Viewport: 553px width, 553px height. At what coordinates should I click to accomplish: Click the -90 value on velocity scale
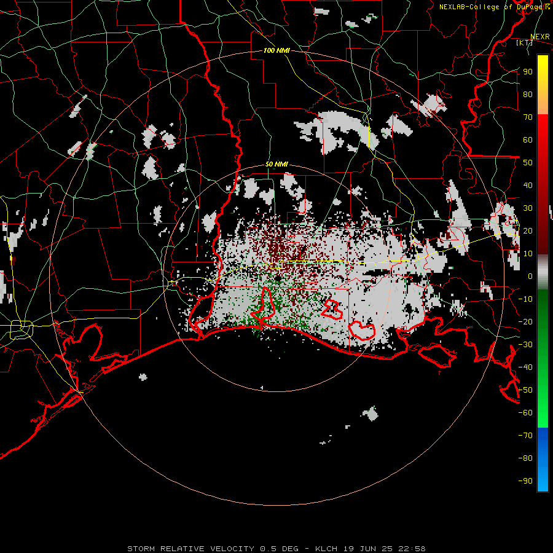(525, 481)
